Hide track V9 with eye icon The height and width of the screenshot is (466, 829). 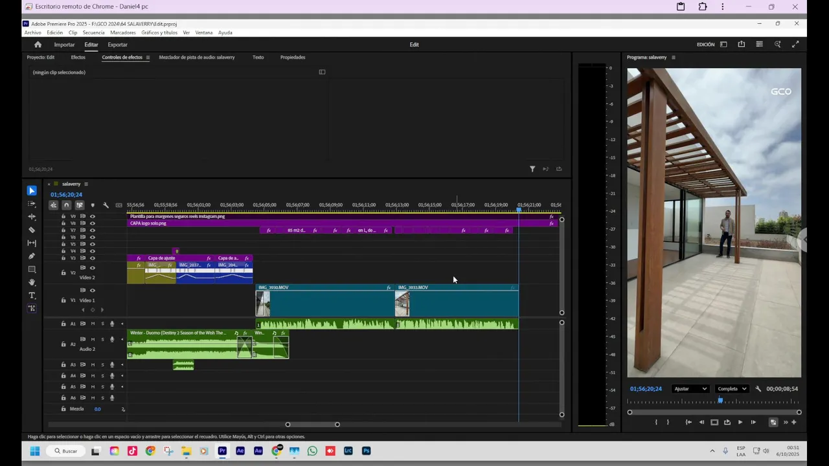pos(93,216)
